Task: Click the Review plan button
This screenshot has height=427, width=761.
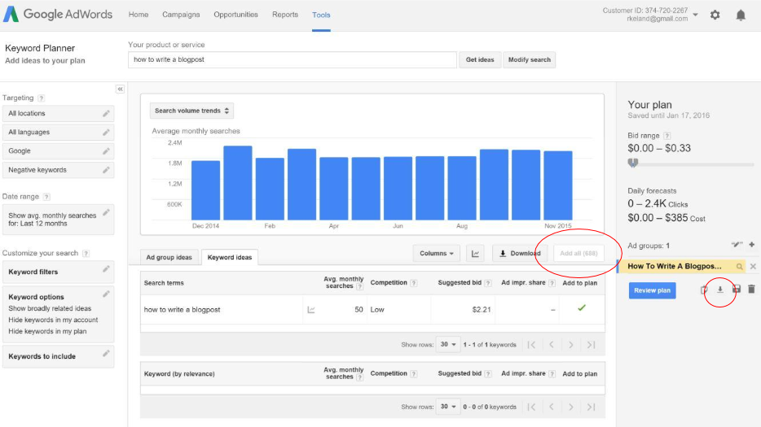Action: click(x=653, y=290)
